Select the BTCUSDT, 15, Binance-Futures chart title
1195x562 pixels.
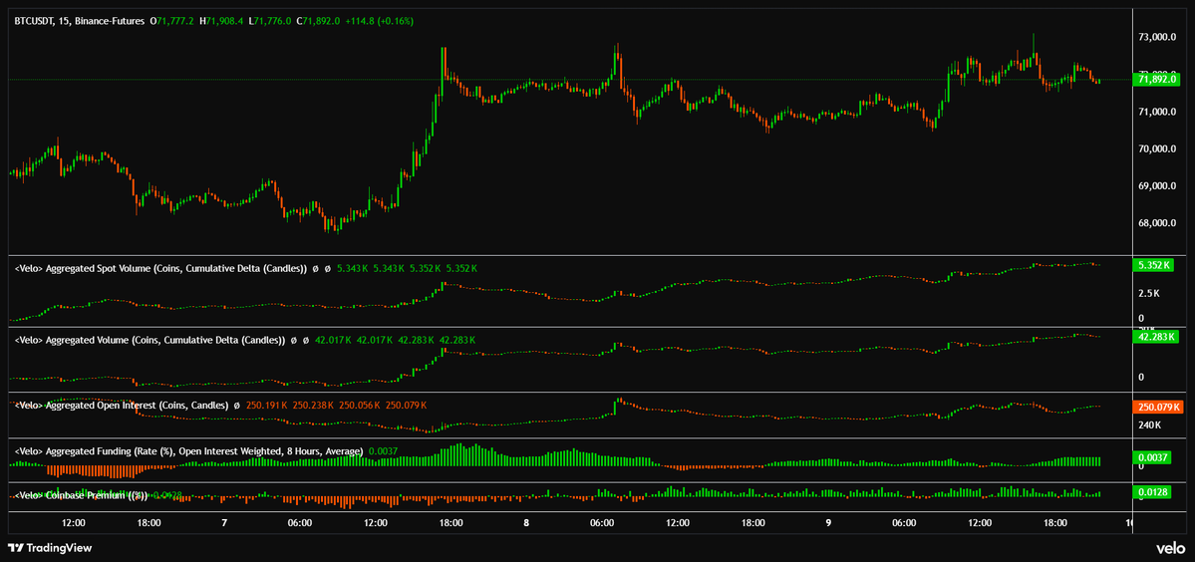pyautogui.click(x=80, y=21)
